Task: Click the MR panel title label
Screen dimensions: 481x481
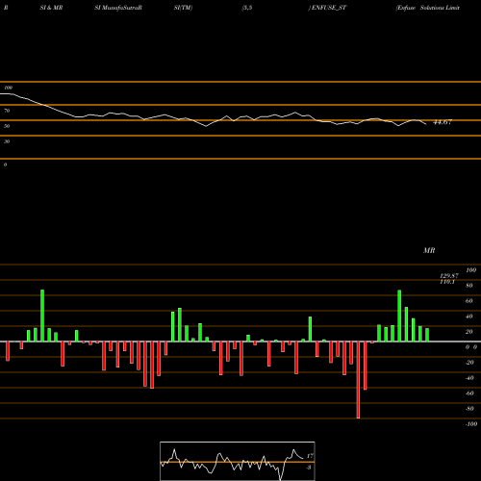Action: (x=429, y=250)
